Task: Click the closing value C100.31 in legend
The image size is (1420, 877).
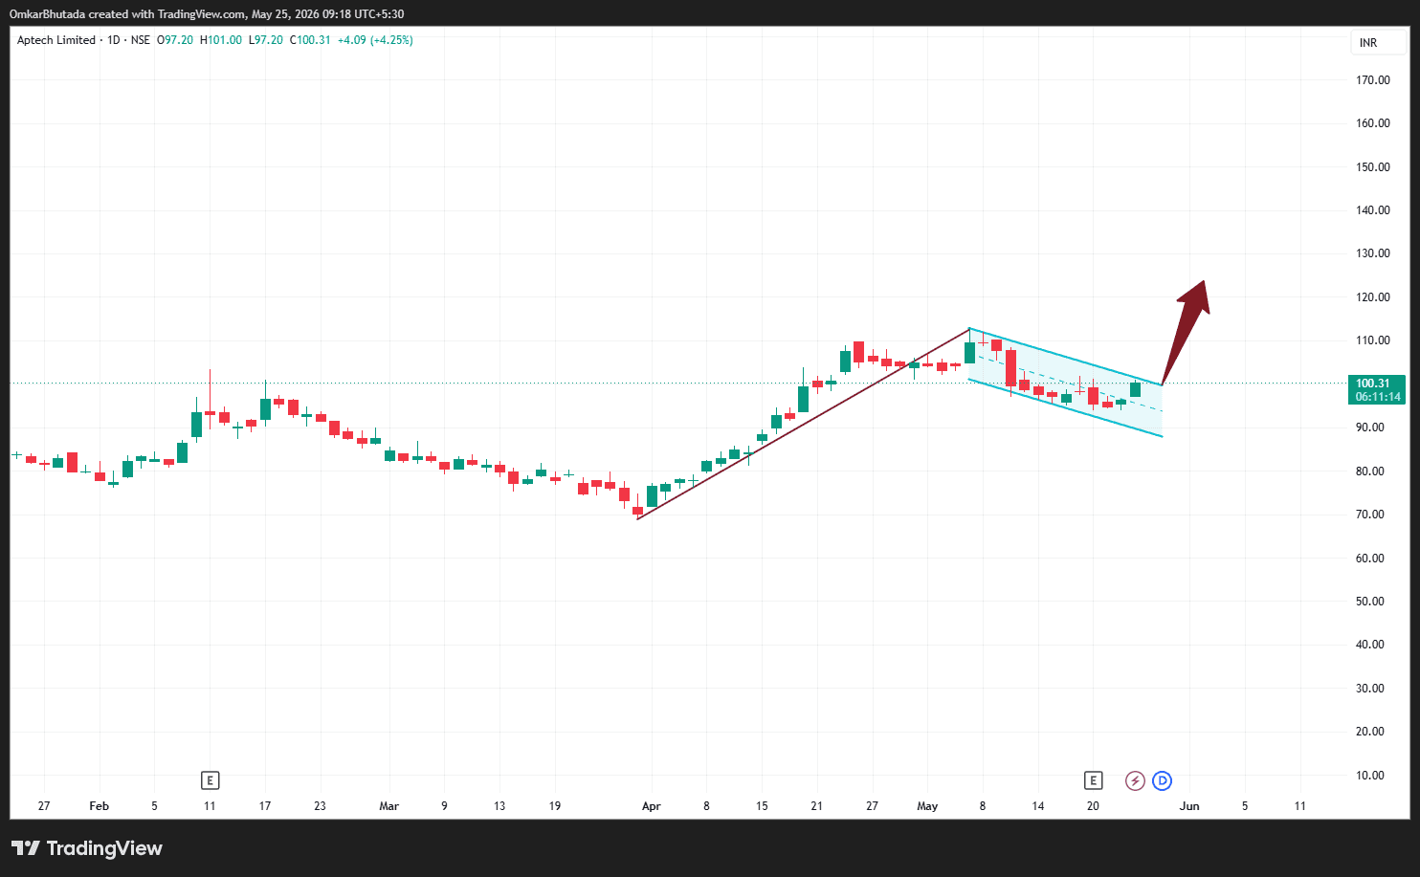Action: tap(310, 40)
